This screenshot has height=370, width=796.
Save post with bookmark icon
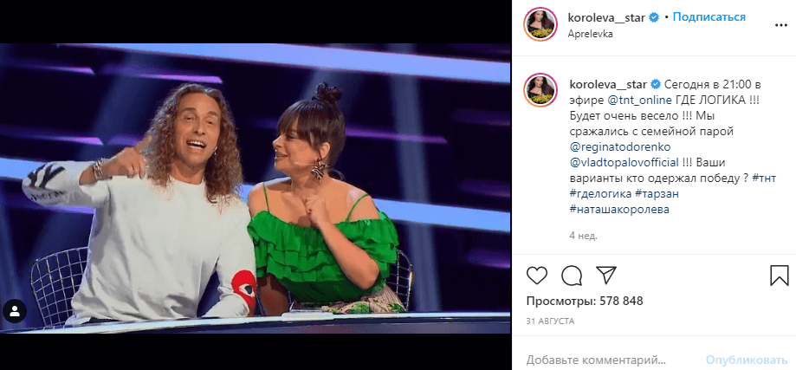tap(779, 276)
